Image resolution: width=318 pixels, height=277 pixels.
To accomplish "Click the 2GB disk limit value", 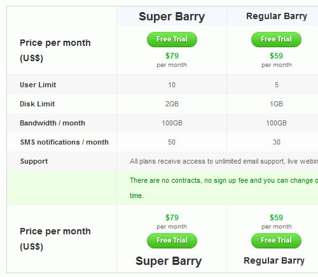I will (172, 104).
